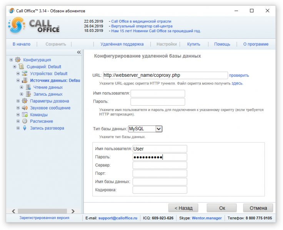Click the Кодировка input field
The height and width of the screenshot is (230, 283).
[x=160, y=190]
